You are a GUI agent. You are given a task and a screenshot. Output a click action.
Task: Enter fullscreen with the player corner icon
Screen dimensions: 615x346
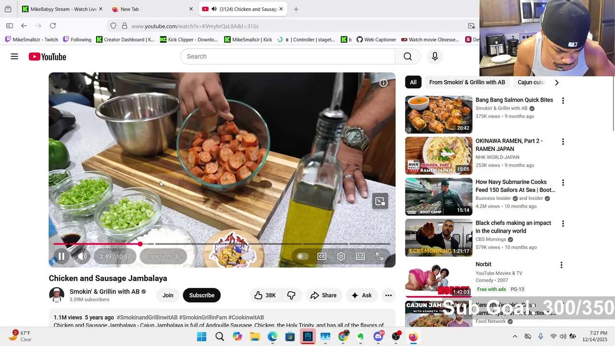pyautogui.click(x=380, y=257)
